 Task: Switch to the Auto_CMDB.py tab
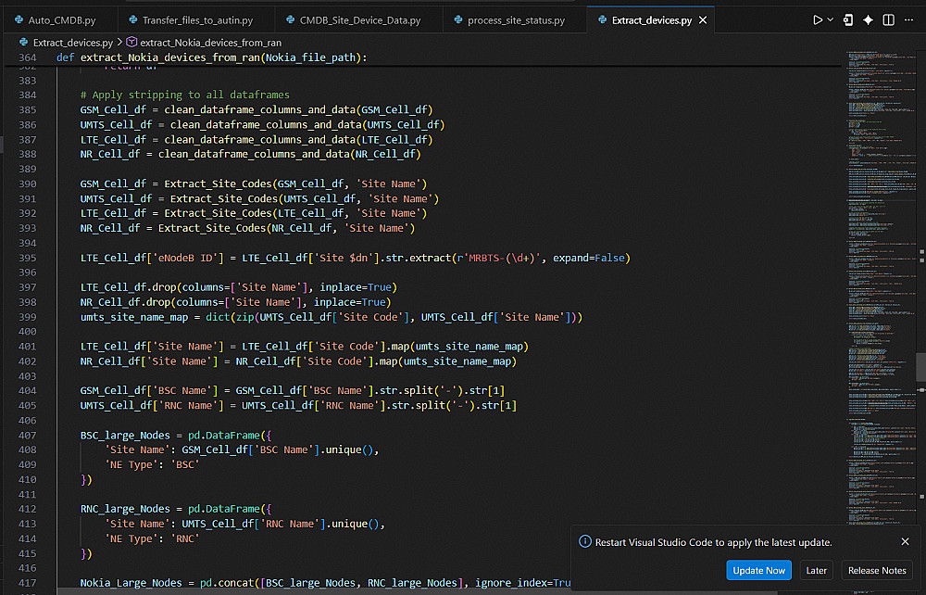[x=55, y=20]
